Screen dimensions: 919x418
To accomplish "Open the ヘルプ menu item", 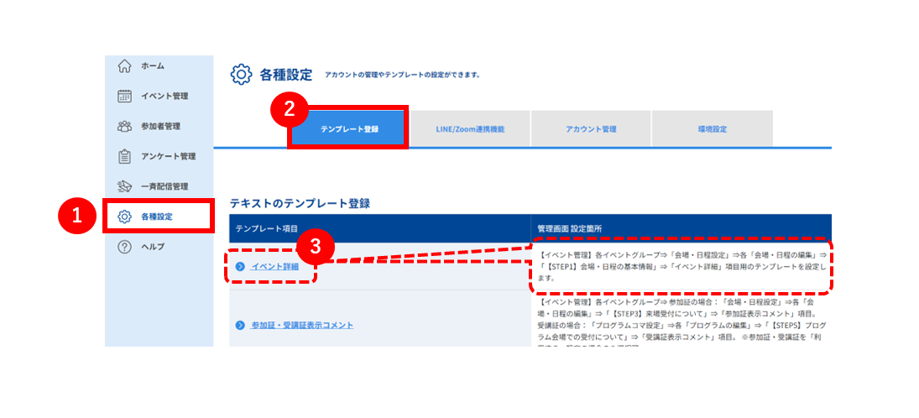I will (153, 247).
